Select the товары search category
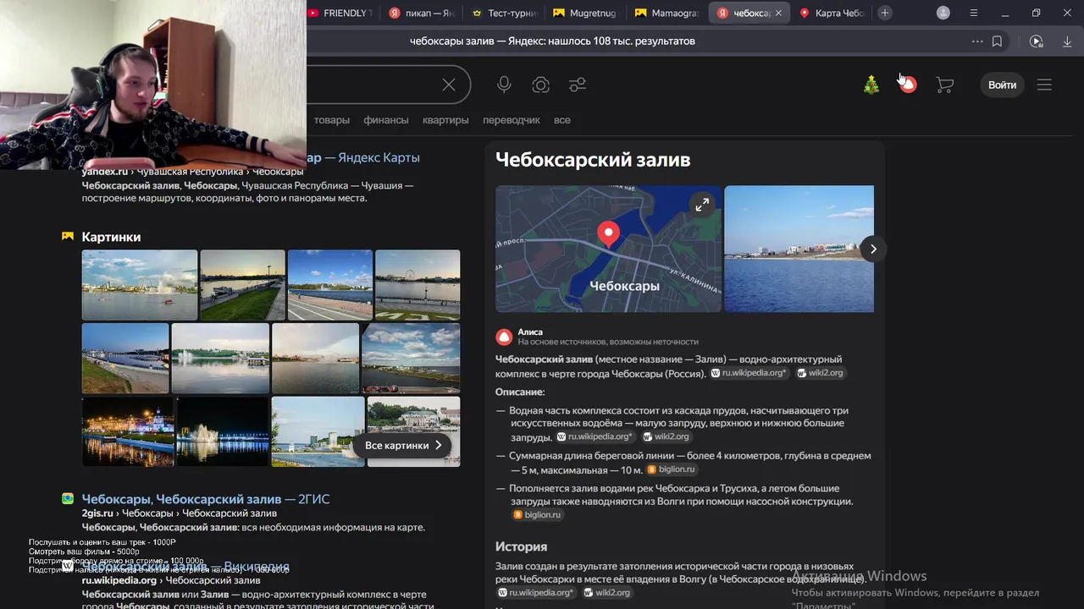 coord(332,120)
